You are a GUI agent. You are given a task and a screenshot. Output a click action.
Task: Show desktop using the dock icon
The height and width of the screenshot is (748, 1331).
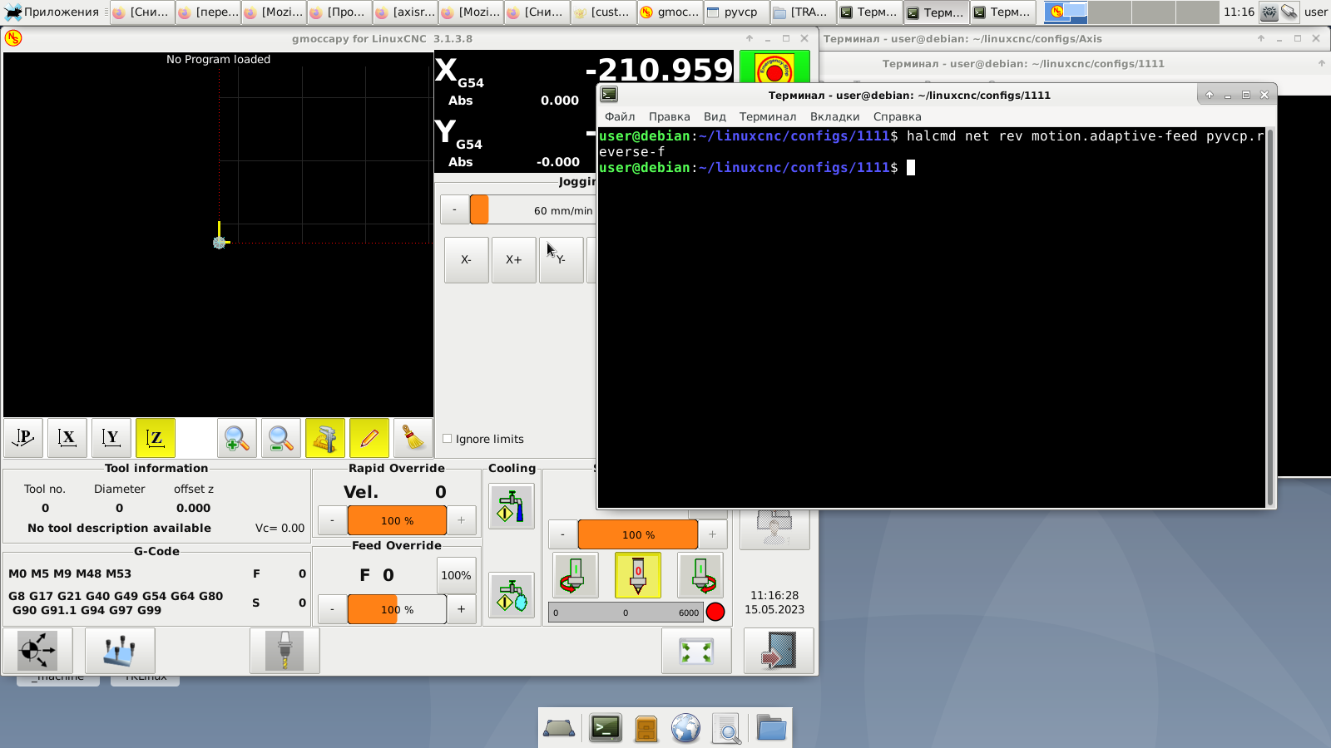click(x=559, y=729)
